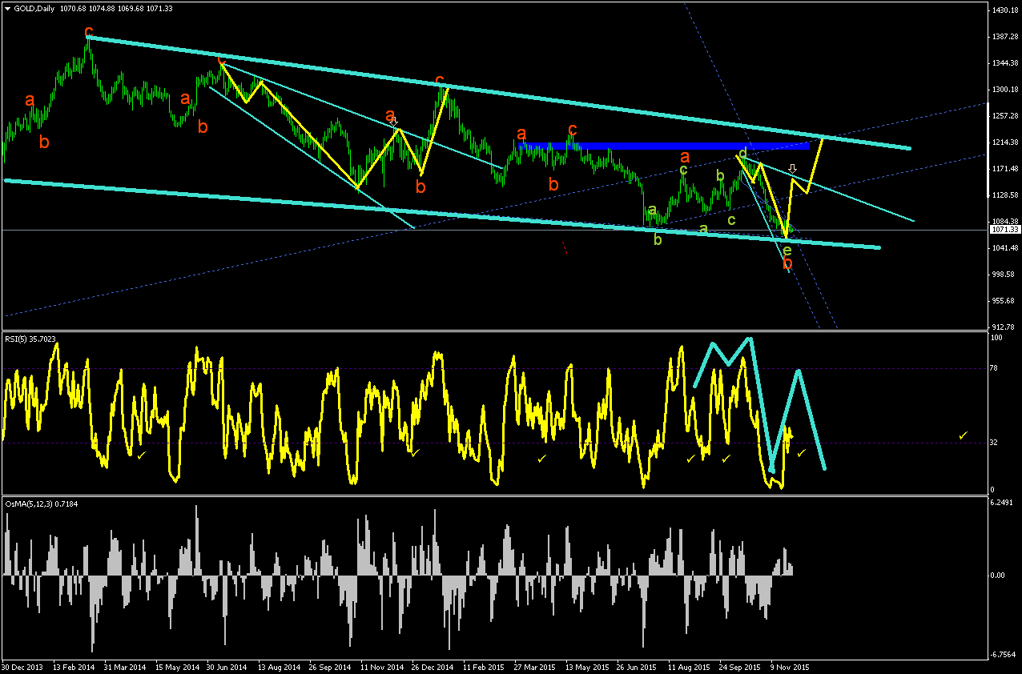The width and height of the screenshot is (1022, 674).
Task: Click the 27 Mar 2015 date label
Action: (533, 667)
